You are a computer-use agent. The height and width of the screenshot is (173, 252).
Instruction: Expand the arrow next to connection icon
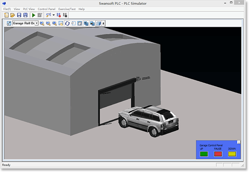[x=54, y=15]
